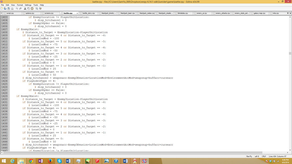The height and width of the screenshot is (164, 292).
Task: Open the tab list dropdown arrow
Action: 290,13
